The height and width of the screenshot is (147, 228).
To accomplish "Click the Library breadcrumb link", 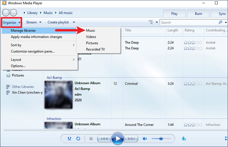I will [x=32, y=13].
